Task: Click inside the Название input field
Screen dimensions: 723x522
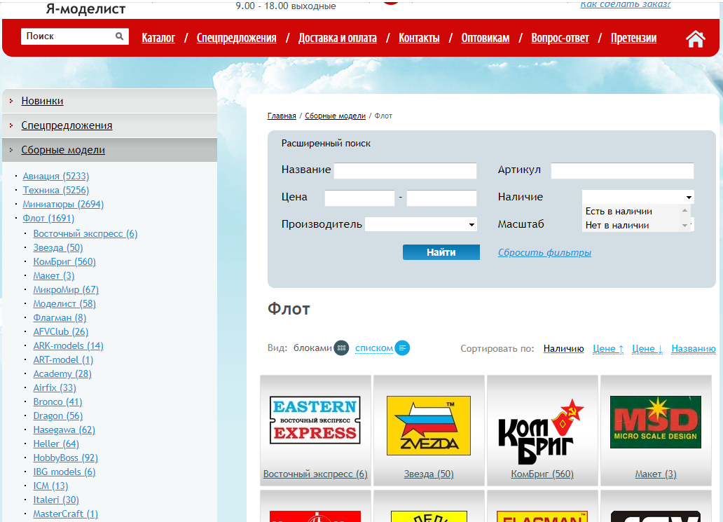Action: tap(405, 170)
